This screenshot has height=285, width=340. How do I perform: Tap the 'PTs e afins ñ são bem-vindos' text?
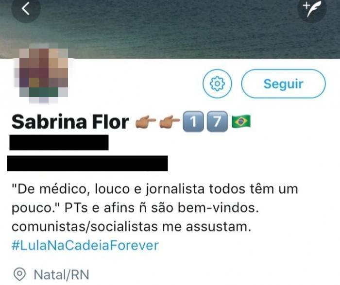pos(162,208)
